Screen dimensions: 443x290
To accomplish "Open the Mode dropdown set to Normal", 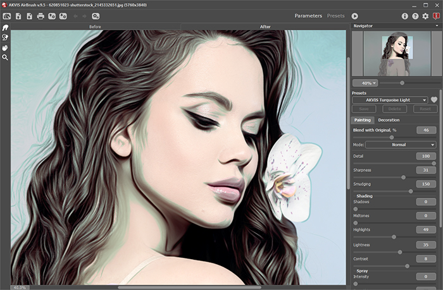I will 401,145.
